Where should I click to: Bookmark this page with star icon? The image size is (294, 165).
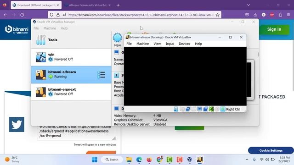(217, 15)
